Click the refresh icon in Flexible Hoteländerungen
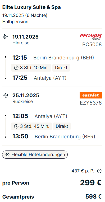The height and width of the screenshot is (202, 105). click(x=8, y=154)
